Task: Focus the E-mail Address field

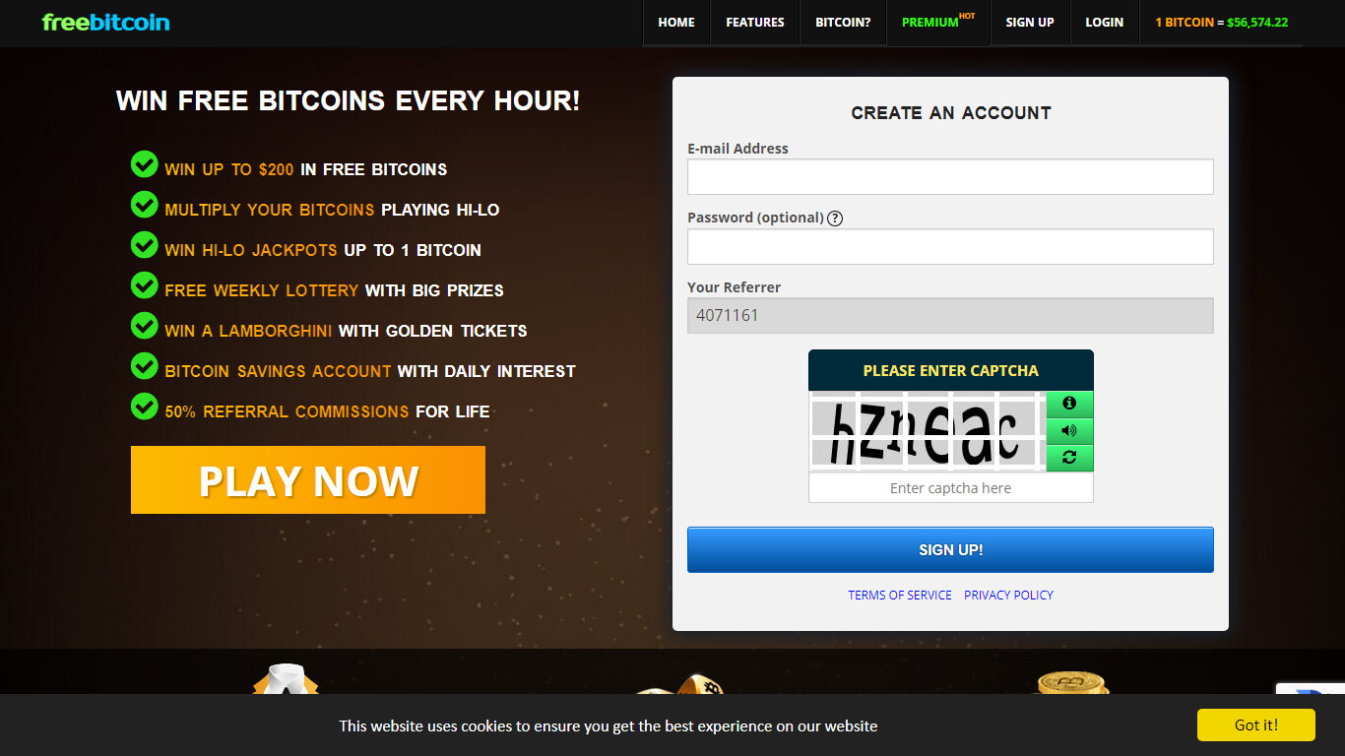Action: [950, 177]
